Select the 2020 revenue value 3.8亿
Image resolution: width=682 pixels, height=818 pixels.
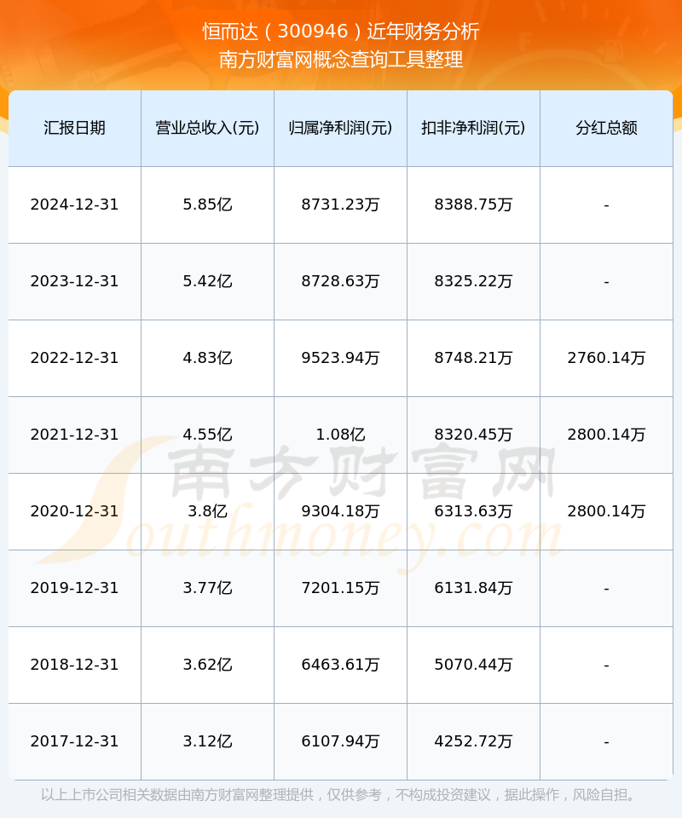pos(207,511)
